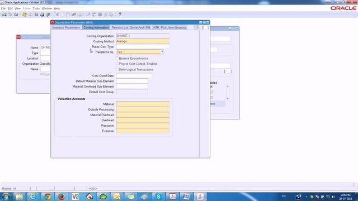Click the Oracle icon in the Organization Parameters title bar
The height and width of the screenshot is (201, 358).
pos(53,22)
